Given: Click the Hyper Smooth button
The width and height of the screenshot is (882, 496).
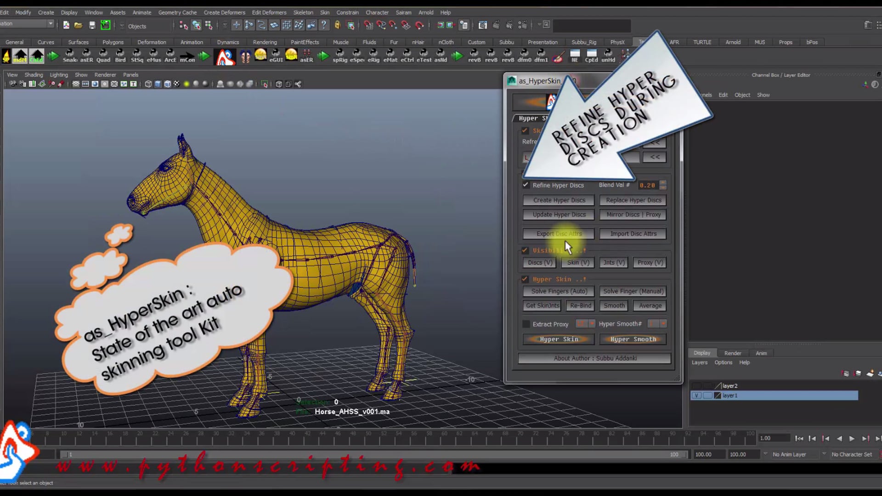Looking at the screenshot, I should 633,339.
